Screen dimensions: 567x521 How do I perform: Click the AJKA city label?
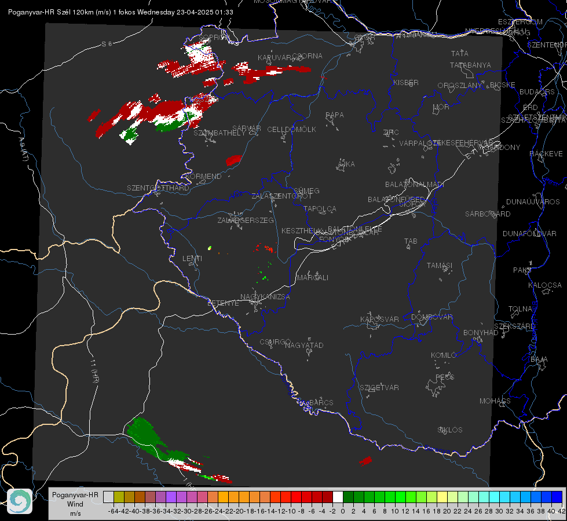point(346,164)
